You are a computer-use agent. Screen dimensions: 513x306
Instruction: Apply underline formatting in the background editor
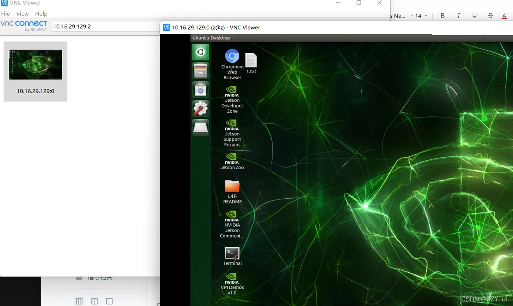[x=475, y=16]
